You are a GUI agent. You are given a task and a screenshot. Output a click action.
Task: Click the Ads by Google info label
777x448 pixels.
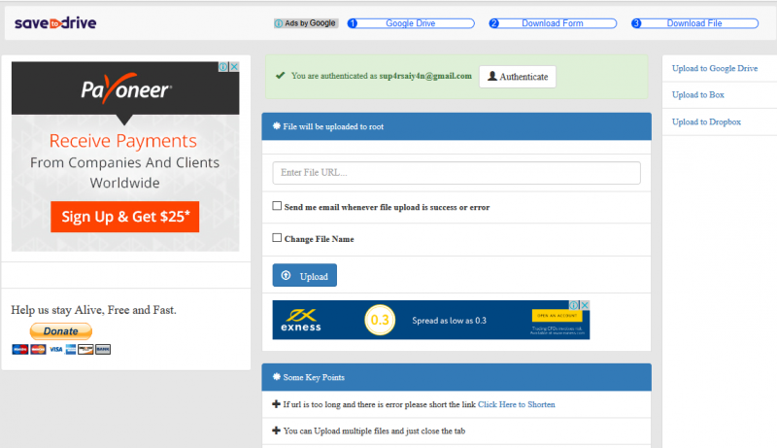(x=306, y=23)
